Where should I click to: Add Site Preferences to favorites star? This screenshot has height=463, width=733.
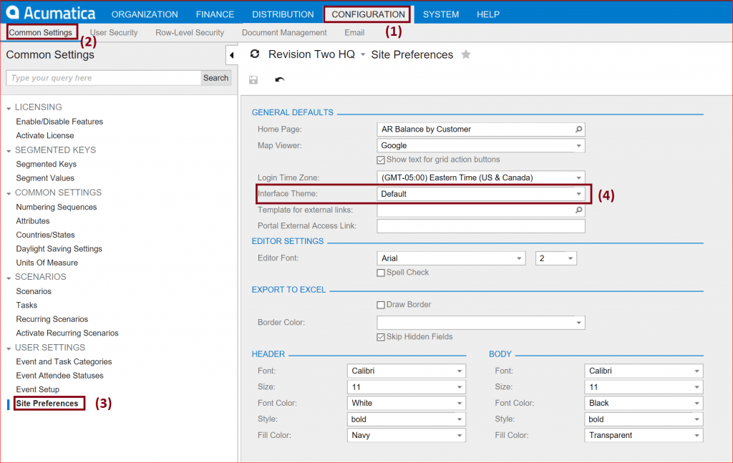pyautogui.click(x=466, y=54)
